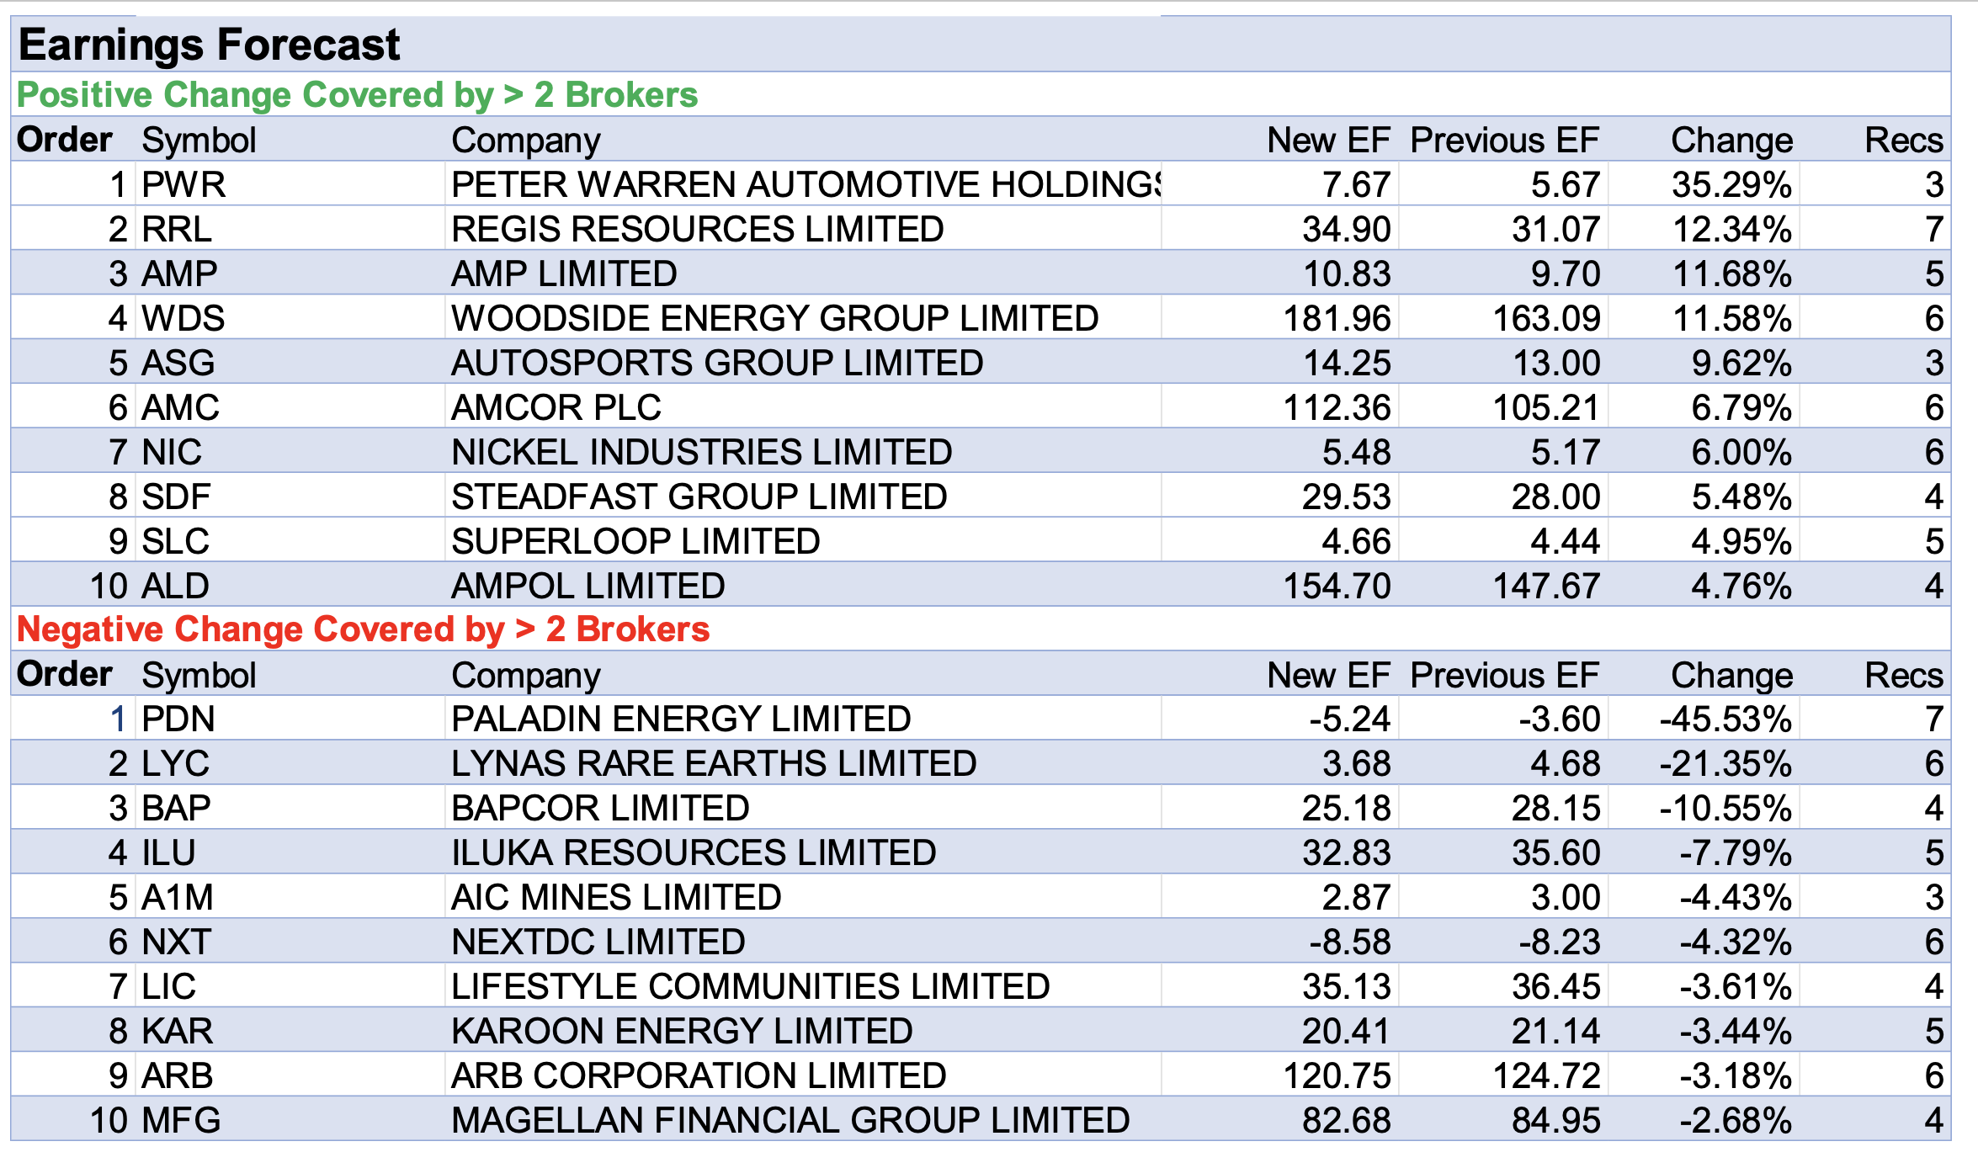Click Previous EF header in negative table

(x=1503, y=674)
